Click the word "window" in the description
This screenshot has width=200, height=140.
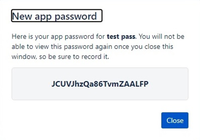21,57
